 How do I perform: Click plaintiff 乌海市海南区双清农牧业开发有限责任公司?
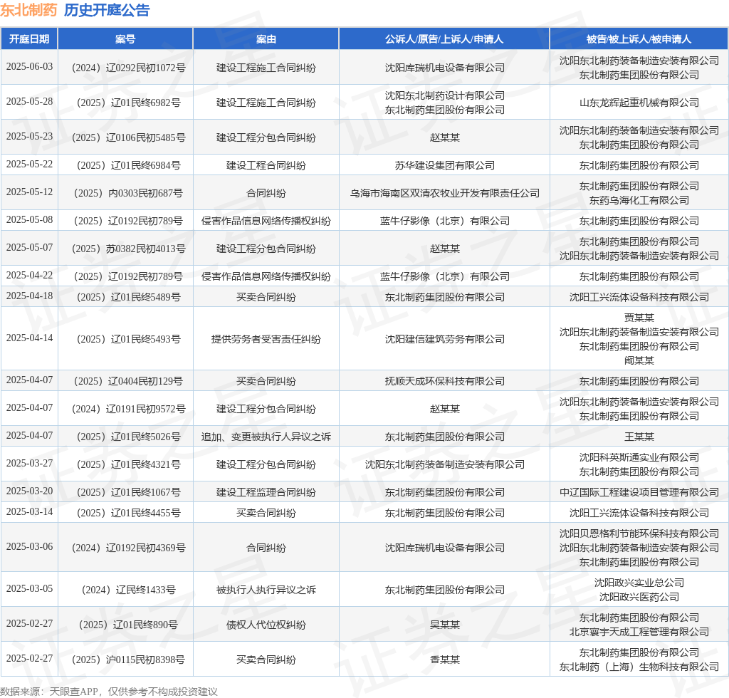(444, 193)
